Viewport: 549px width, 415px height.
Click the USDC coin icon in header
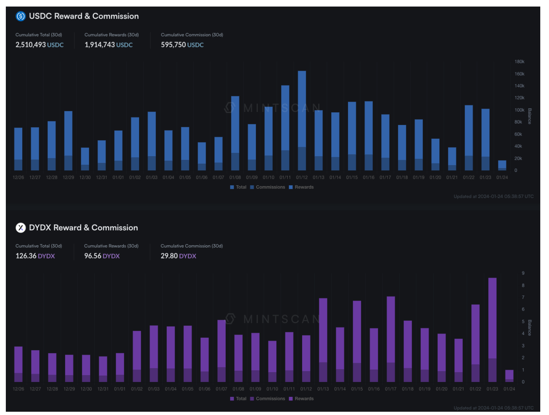21,16
